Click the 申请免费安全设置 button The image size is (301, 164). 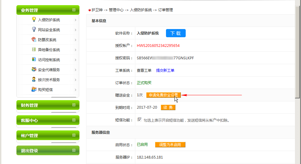164,95
